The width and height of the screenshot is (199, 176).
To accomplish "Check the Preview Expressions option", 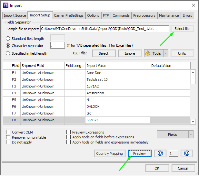I will click(x=69, y=132).
